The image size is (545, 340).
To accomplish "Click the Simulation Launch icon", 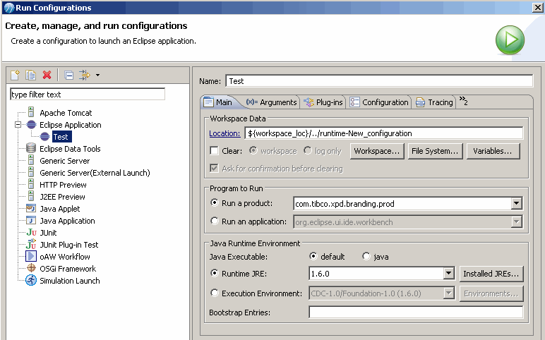I will (x=31, y=280).
